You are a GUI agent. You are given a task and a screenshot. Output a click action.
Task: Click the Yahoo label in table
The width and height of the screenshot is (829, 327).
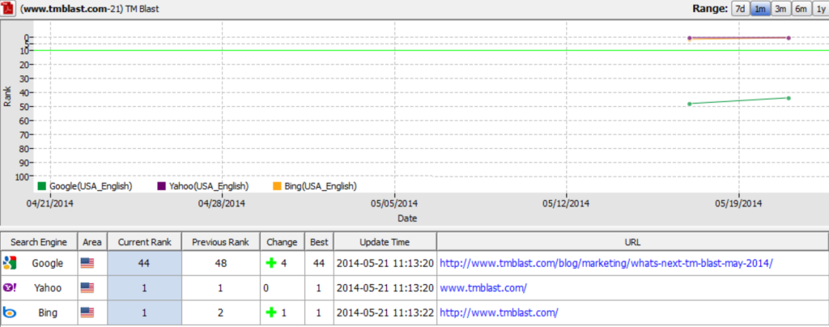(47, 288)
